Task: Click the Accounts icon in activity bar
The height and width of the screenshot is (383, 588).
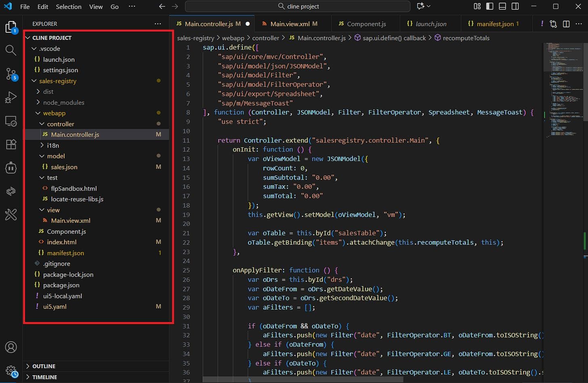Action: tap(11, 347)
